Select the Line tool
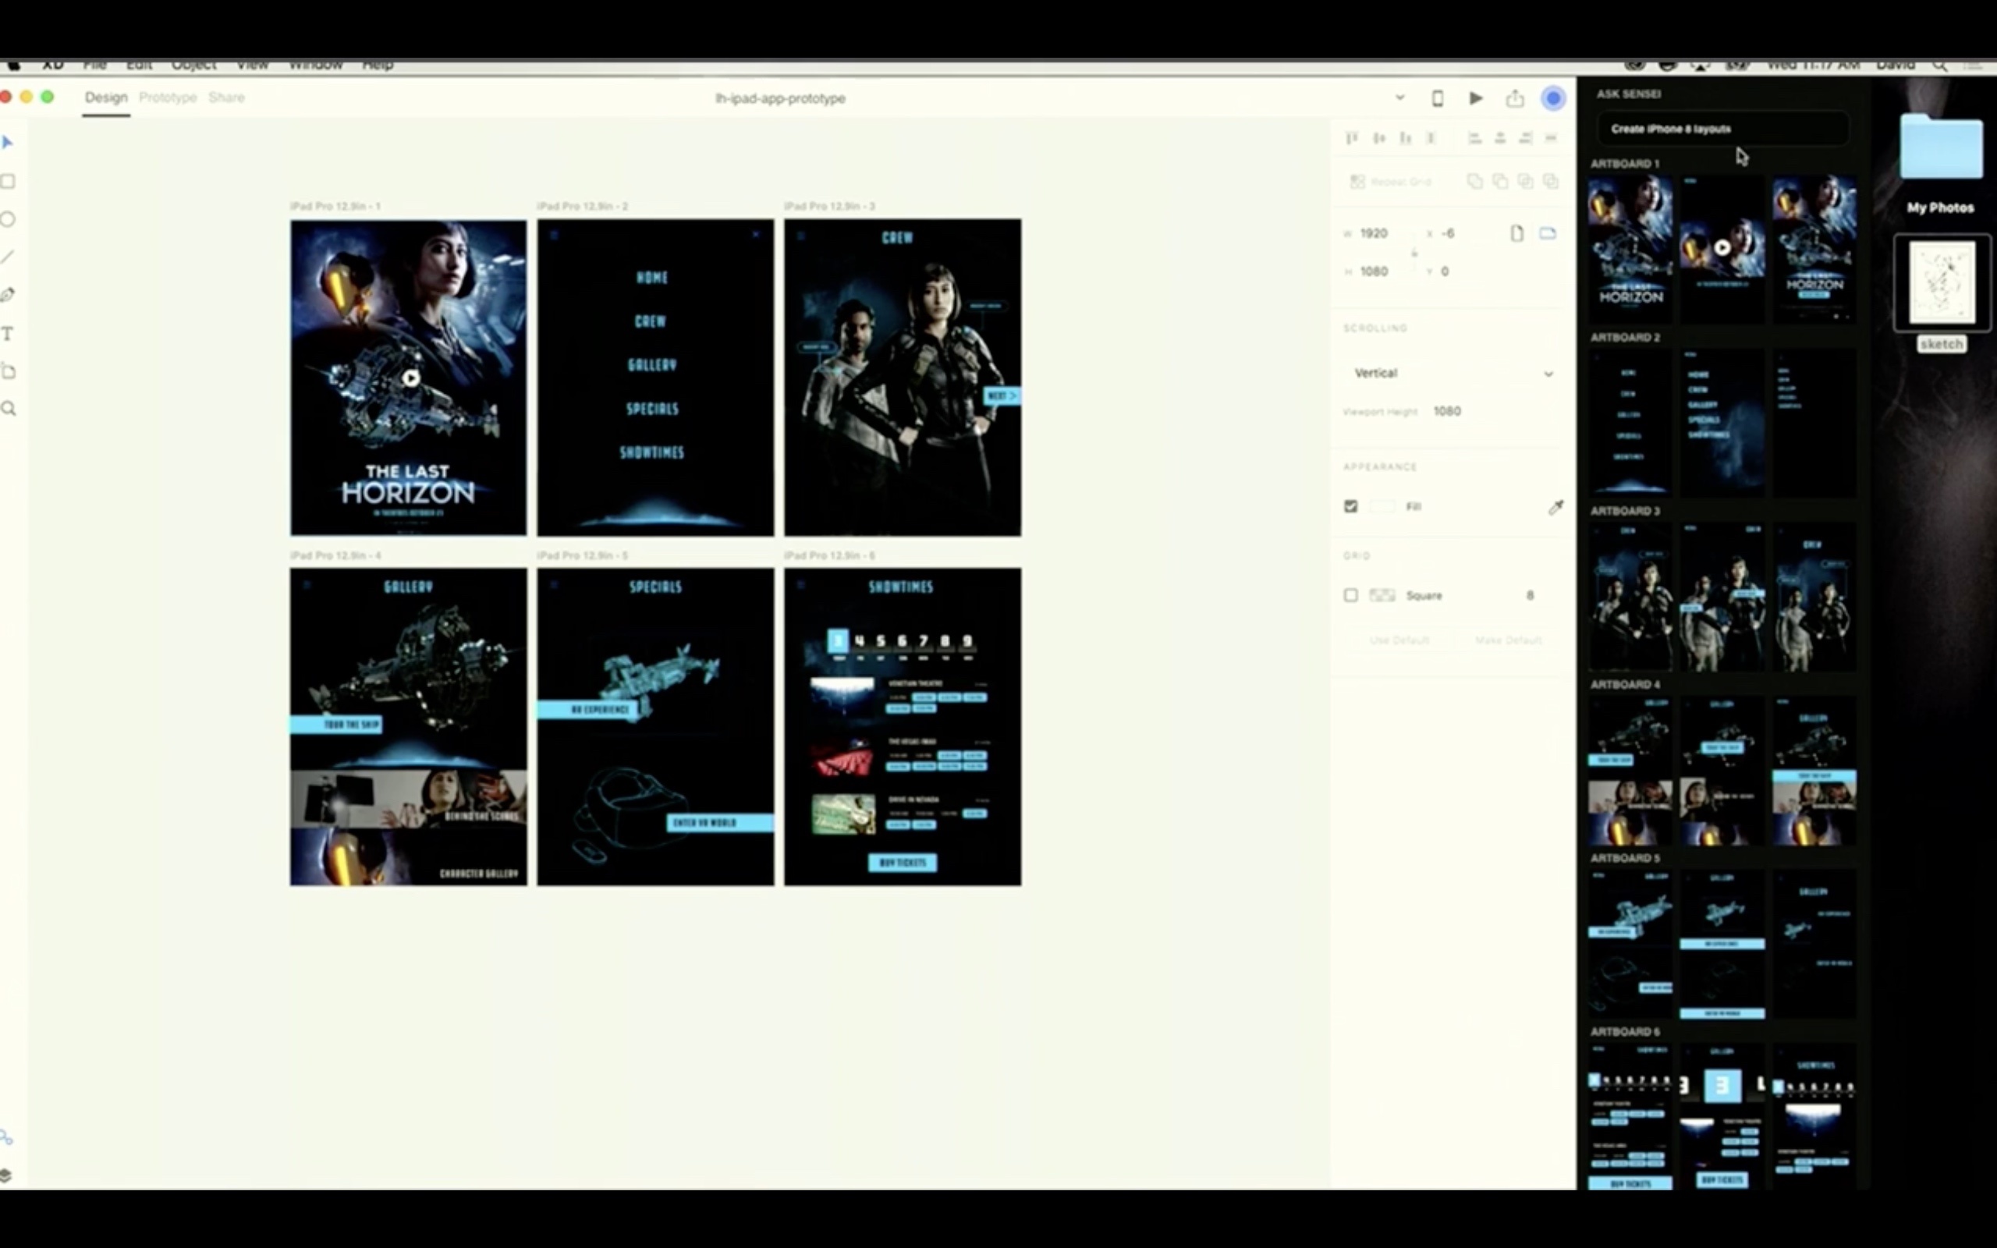 pyautogui.click(x=8, y=257)
